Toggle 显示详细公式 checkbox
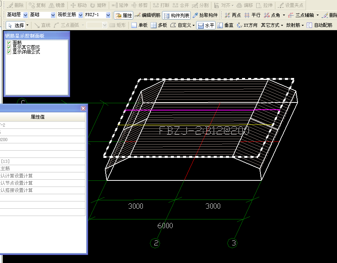 (x=9, y=52)
